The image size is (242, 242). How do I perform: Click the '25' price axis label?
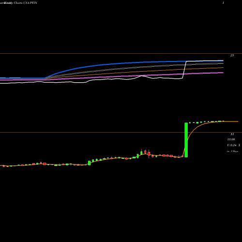232,55
